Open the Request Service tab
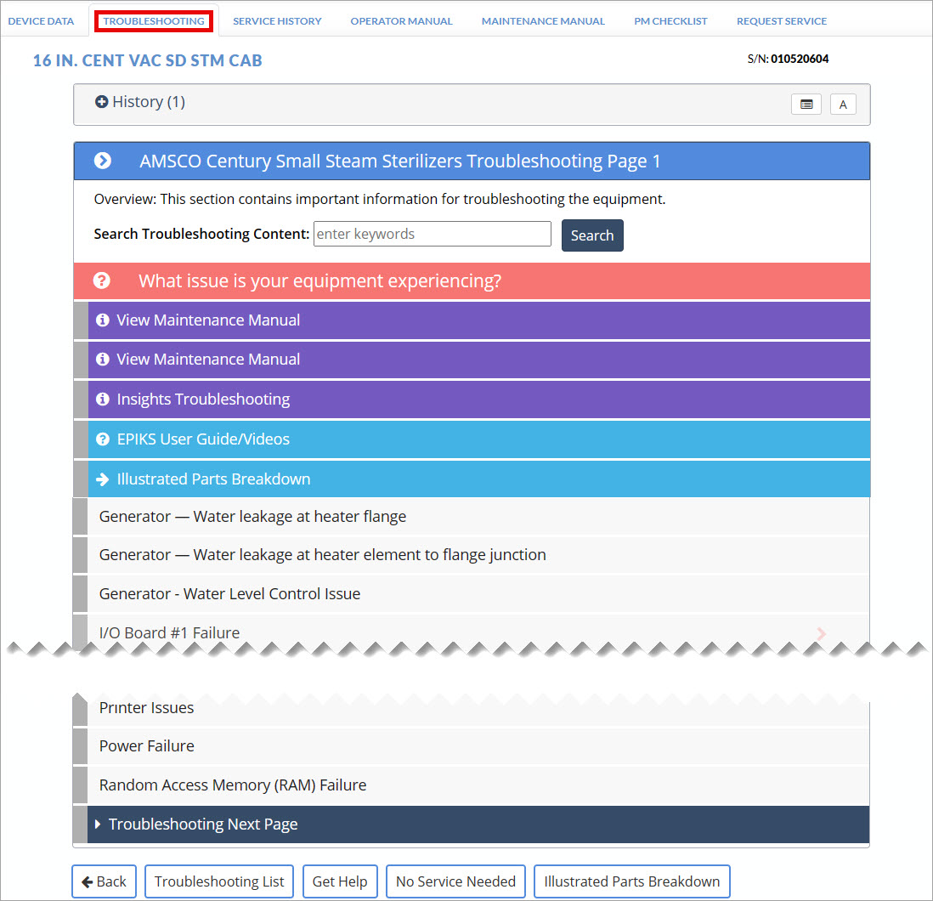Screen dimensions: 933x901 (782, 21)
